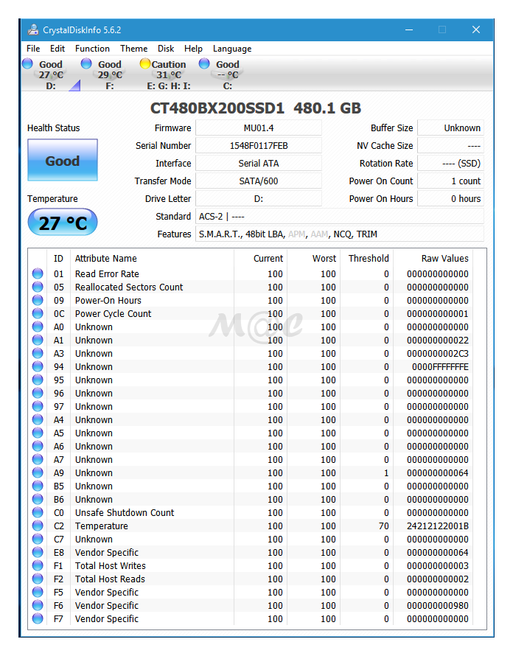Click the Transfer Mode field SATA/600
Viewport: 513px width, 656px height.
click(259, 181)
